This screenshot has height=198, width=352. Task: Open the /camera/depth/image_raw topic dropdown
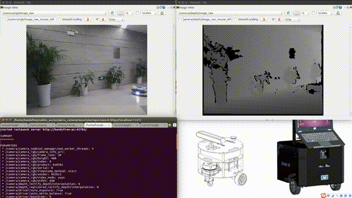230,13
